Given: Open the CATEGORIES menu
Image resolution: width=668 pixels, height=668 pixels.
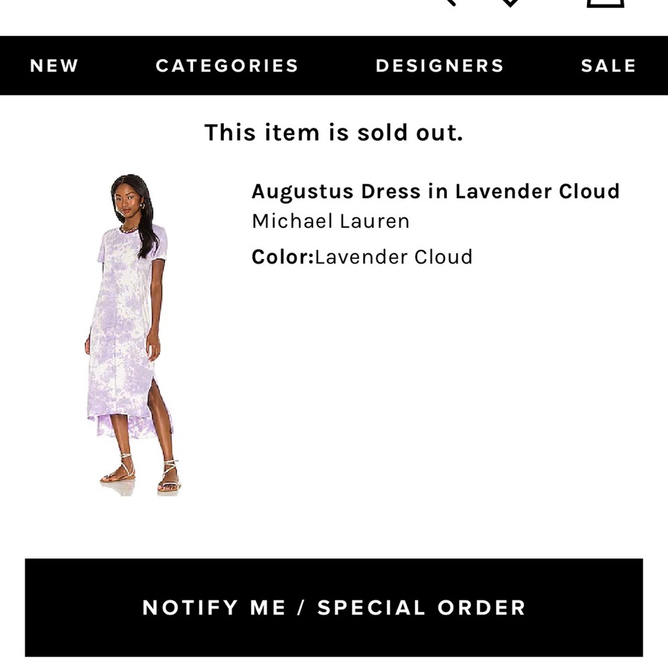Looking at the screenshot, I should (226, 65).
